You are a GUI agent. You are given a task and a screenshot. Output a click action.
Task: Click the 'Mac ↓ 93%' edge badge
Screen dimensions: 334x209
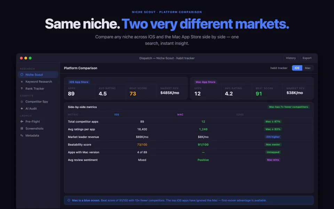tap(273, 129)
